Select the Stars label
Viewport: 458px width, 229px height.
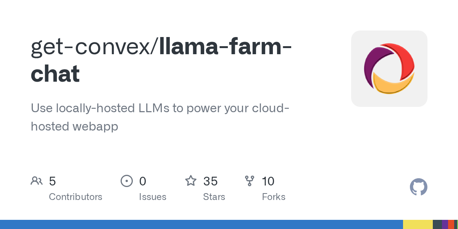214,197
